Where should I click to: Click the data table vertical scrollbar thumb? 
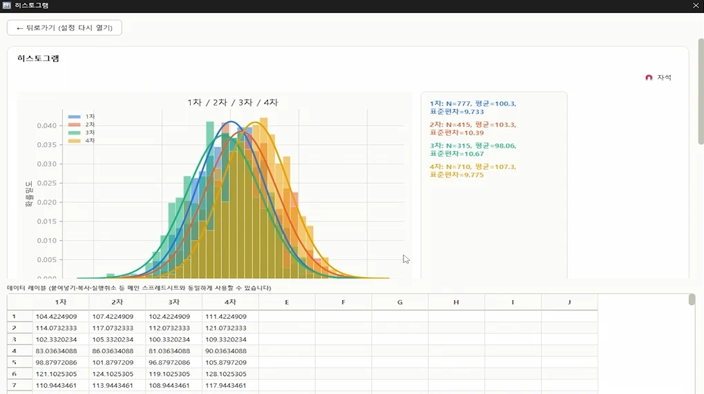pos(692,299)
